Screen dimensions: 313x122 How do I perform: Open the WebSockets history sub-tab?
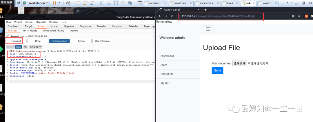click(x=54, y=31)
